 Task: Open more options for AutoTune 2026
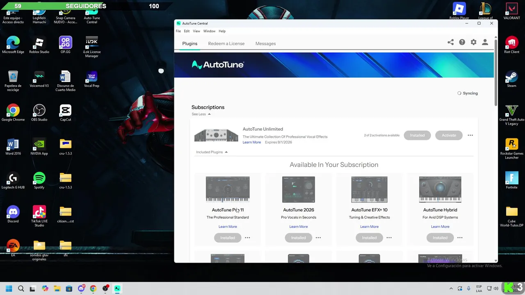pos(318,238)
